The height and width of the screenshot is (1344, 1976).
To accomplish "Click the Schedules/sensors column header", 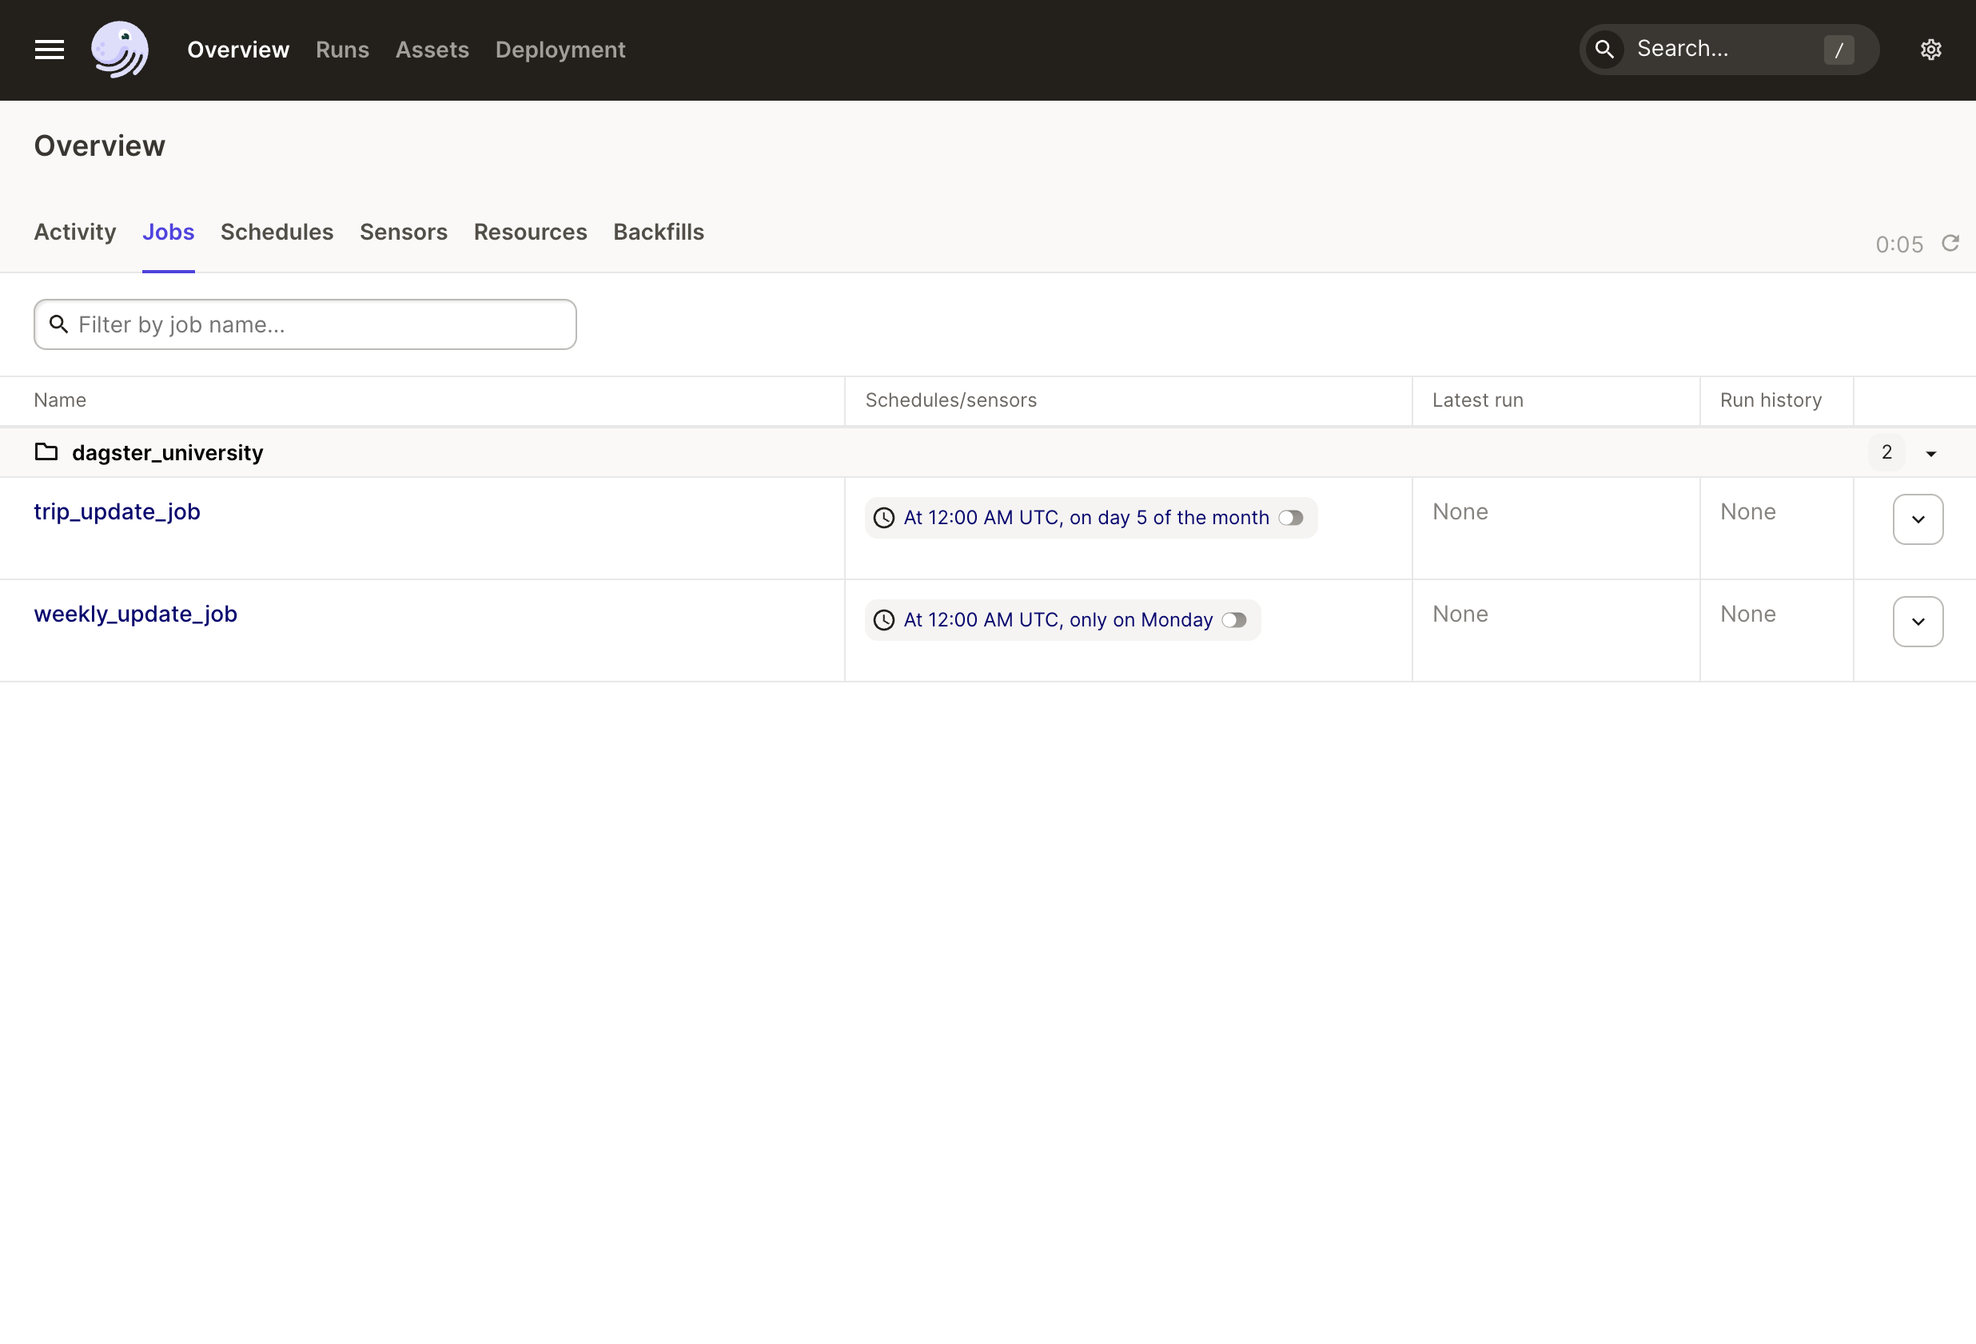I will point(950,400).
